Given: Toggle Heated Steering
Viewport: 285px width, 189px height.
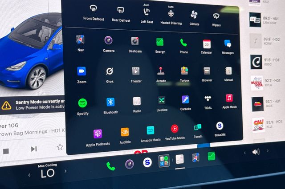Looking at the screenshot, I should [x=171, y=15].
